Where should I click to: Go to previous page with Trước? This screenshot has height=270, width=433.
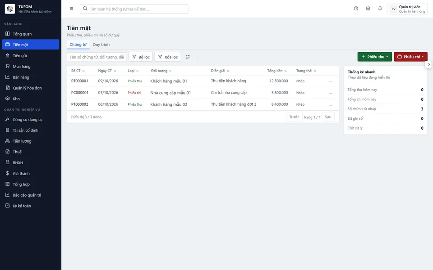pyautogui.click(x=294, y=117)
